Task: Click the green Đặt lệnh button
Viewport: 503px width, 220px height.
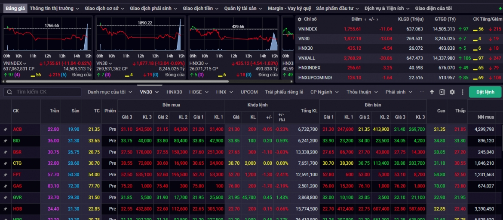Action: (485, 92)
